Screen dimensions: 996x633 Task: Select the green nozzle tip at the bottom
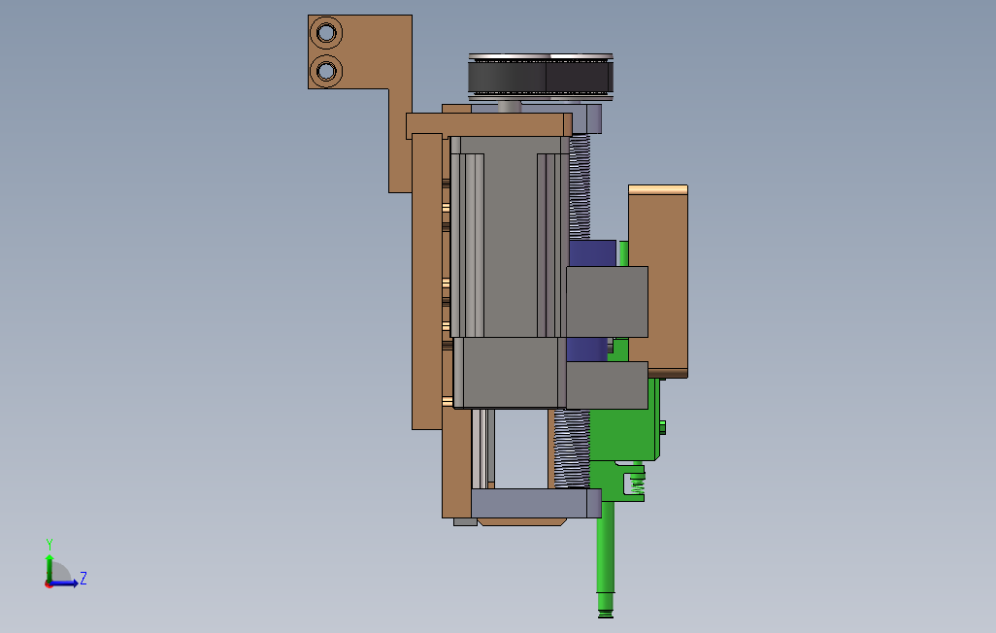click(x=606, y=613)
